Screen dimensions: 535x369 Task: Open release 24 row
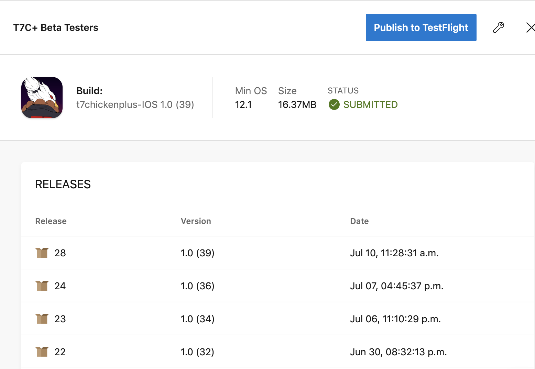pos(278,286)
